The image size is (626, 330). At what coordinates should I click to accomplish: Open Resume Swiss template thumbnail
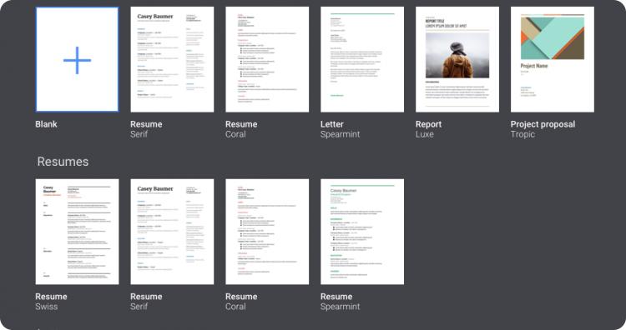tap(77, 232)
